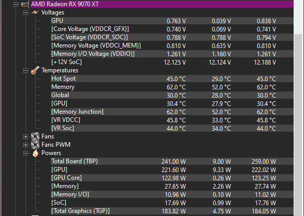The height and width of the screenshot is (216, 304).
Task: Click the Fans group fan icon
Action: click(35, 136)
